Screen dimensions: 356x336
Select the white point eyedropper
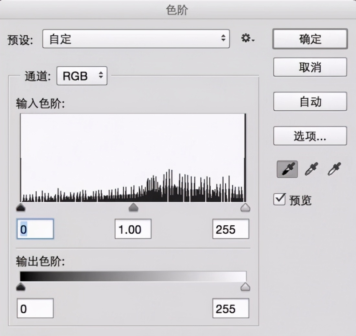pos(334,169)
